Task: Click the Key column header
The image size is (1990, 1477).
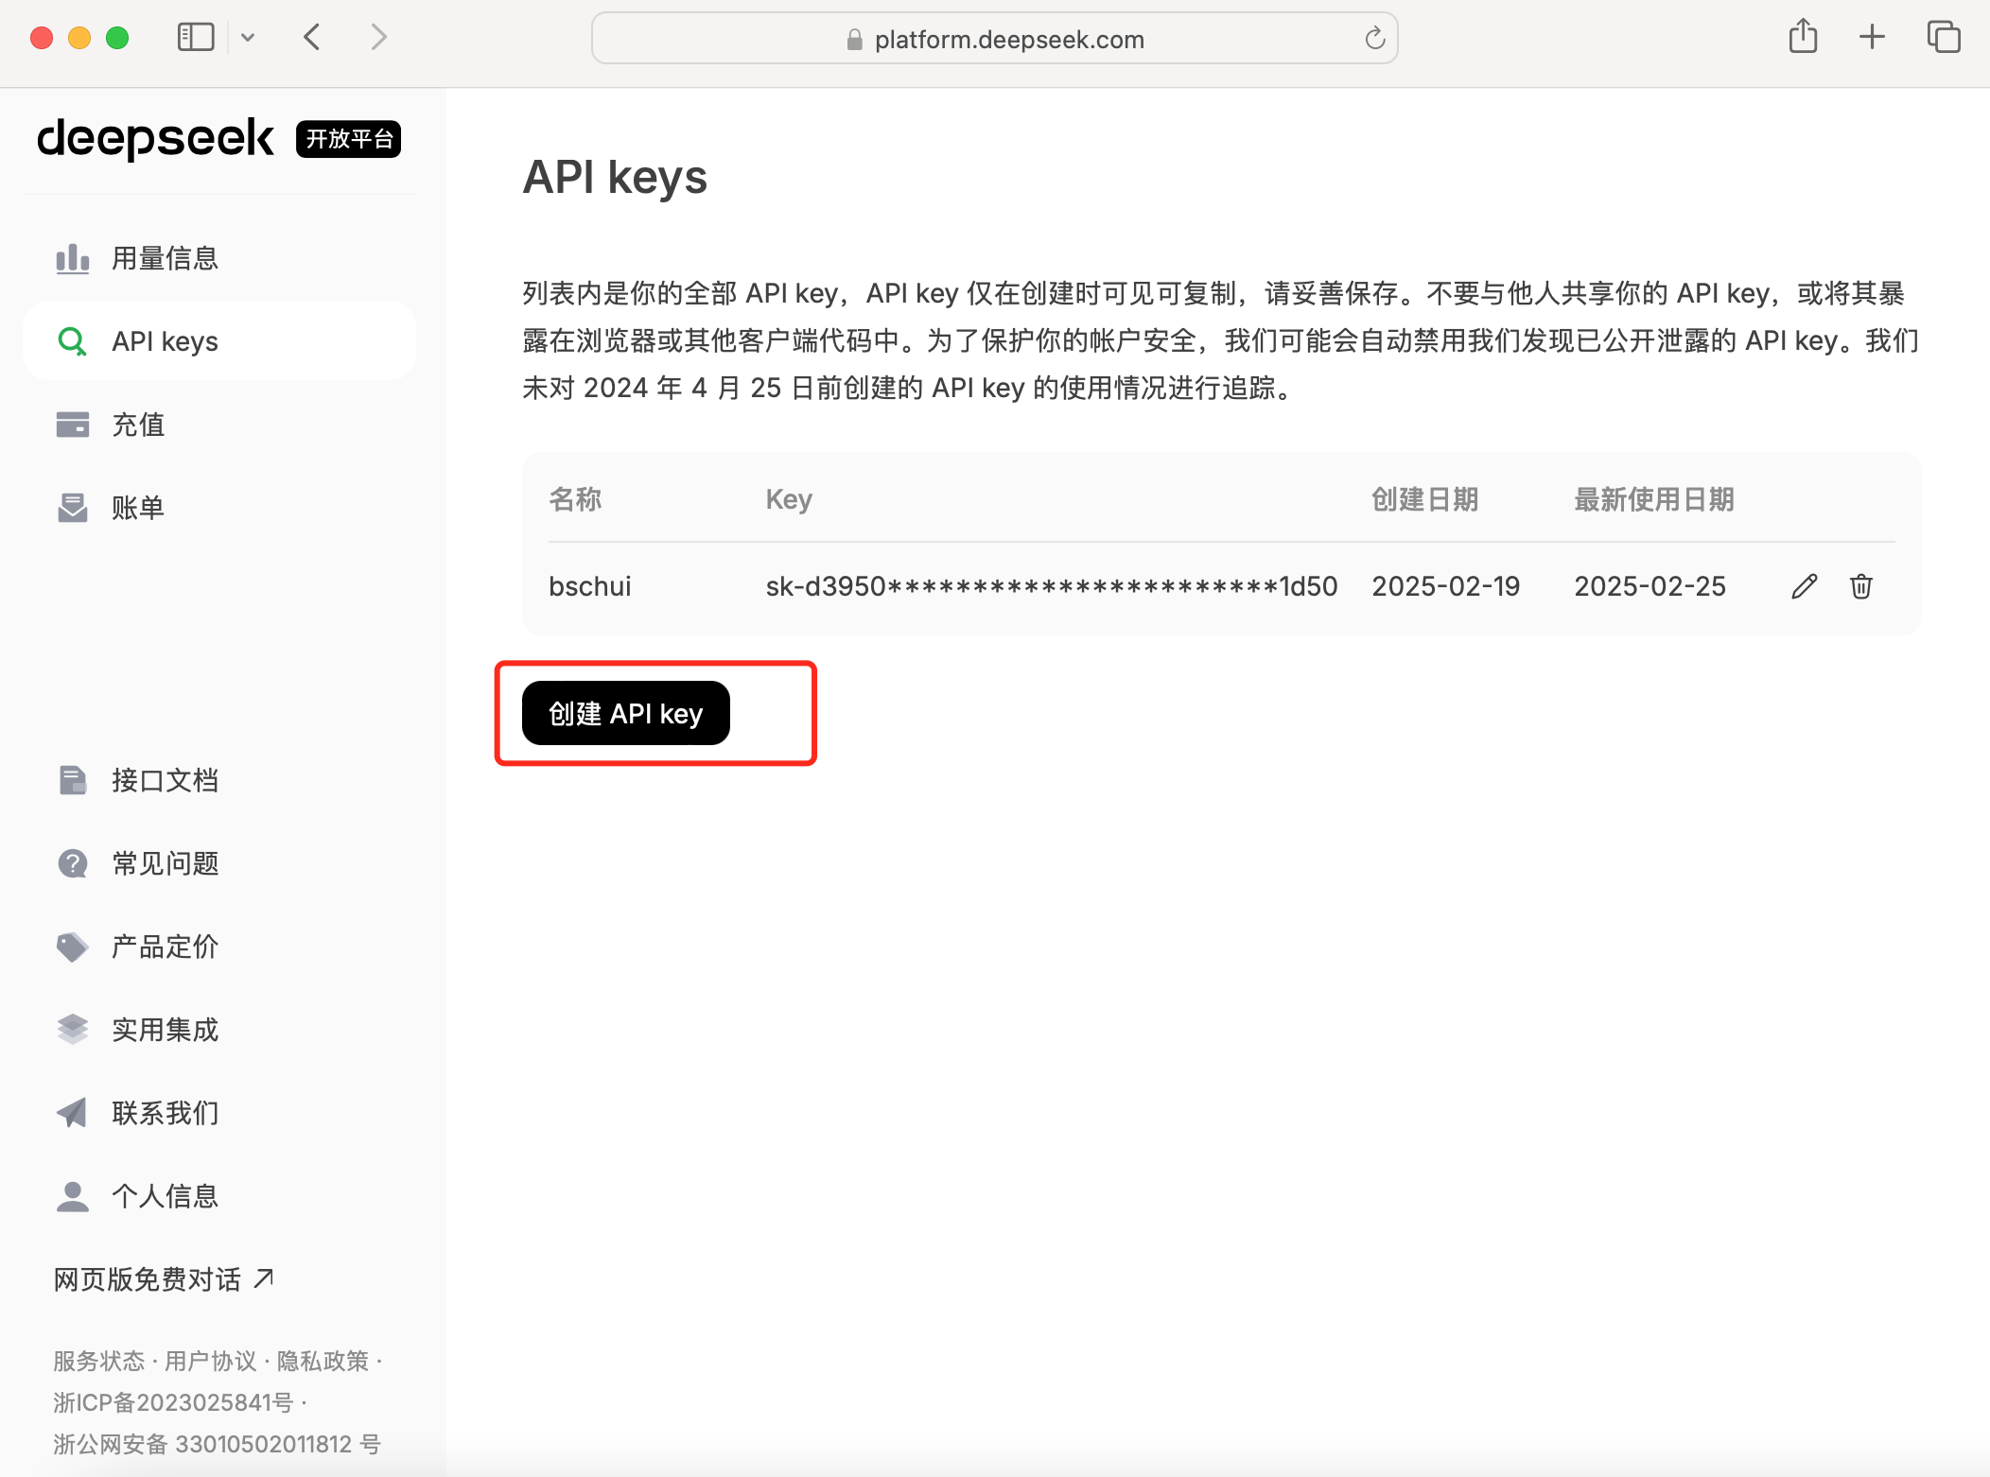Action: [789, 499]
